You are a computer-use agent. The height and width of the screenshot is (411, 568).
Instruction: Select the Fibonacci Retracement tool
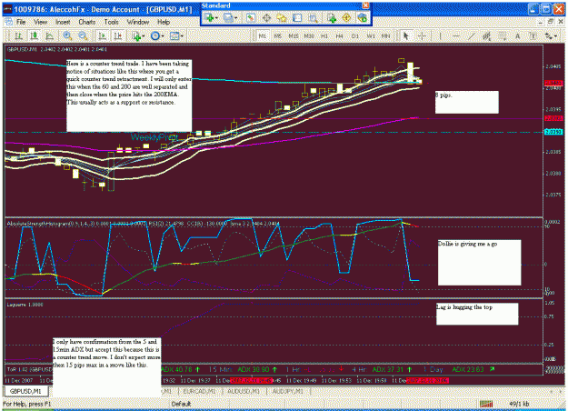point(502,35)
